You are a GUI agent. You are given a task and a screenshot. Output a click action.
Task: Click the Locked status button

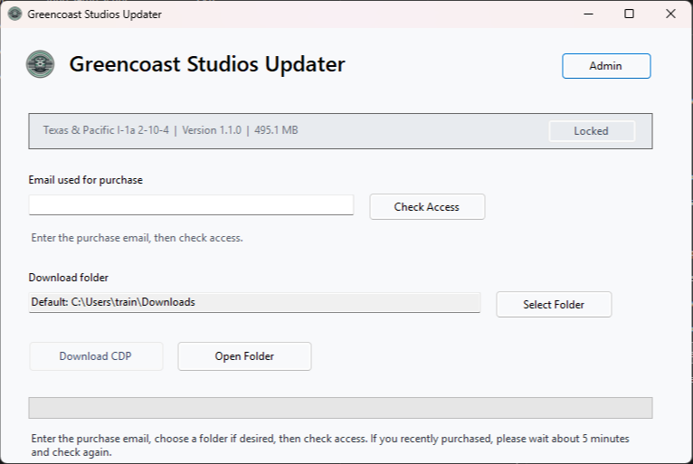[592, 131]
